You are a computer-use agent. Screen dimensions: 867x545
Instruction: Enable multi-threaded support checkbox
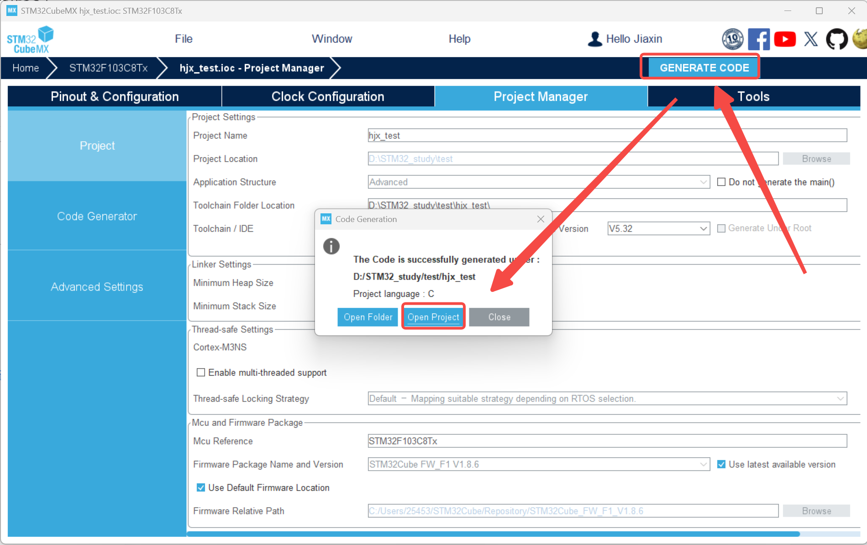200,372
